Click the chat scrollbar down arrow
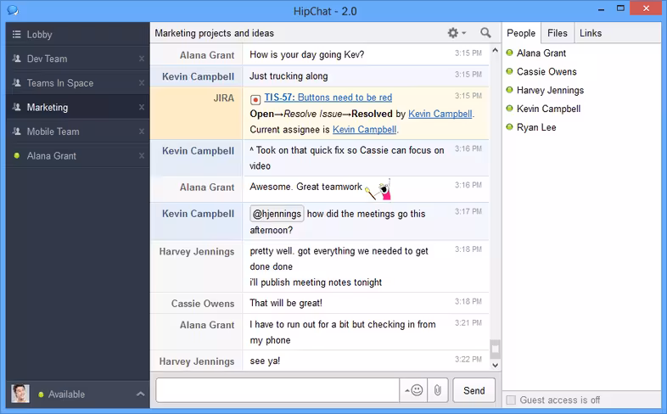 (x=495, y=365)
